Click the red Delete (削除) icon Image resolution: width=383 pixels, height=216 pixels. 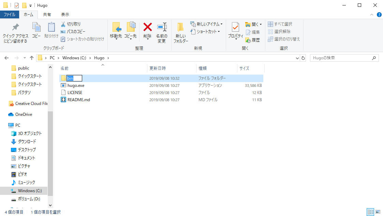pos(147,27)
